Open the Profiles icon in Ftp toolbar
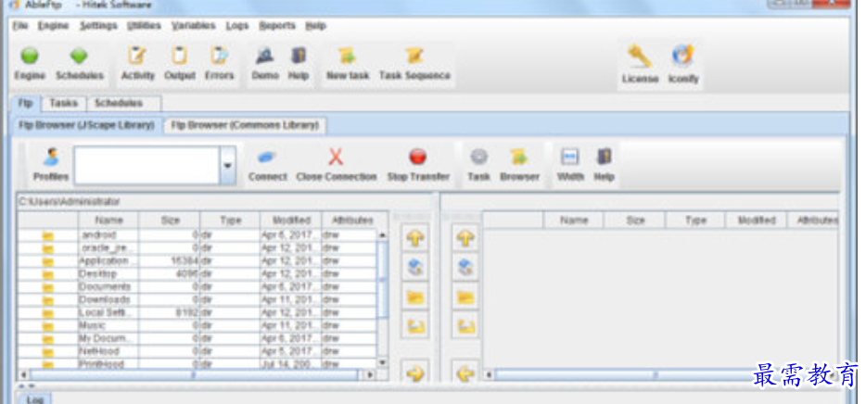This screenshot has width=866, height=404. pyautogui.click(x=51, y=158)
